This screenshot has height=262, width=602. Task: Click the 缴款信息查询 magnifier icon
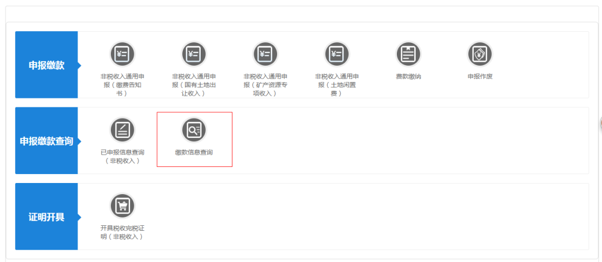click(x=194, y=130)
